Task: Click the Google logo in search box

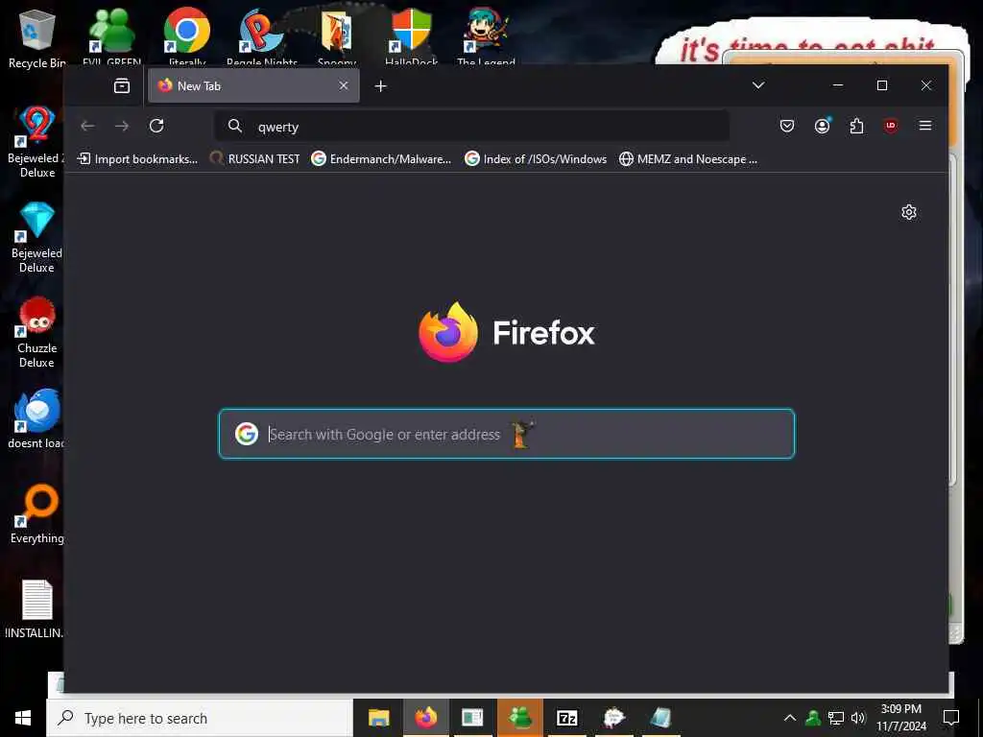Action: coord(247,434)
